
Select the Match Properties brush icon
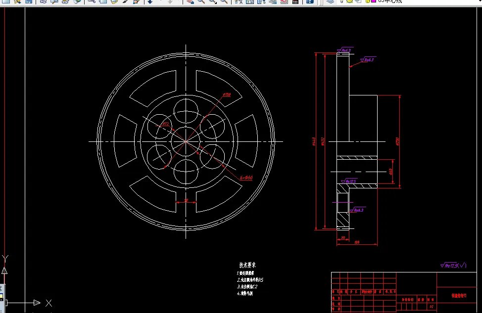[125, 1]
